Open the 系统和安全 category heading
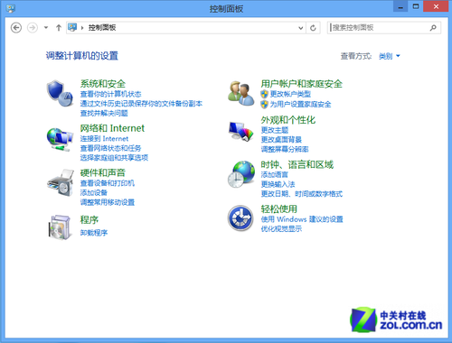452x343 pixels. (x=103, y=84)
